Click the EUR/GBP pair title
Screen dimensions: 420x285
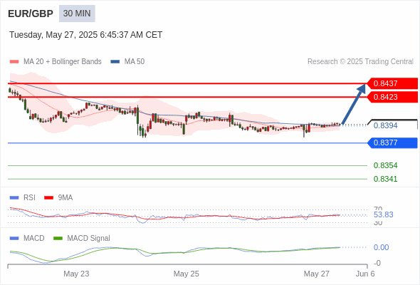[31, 14]
